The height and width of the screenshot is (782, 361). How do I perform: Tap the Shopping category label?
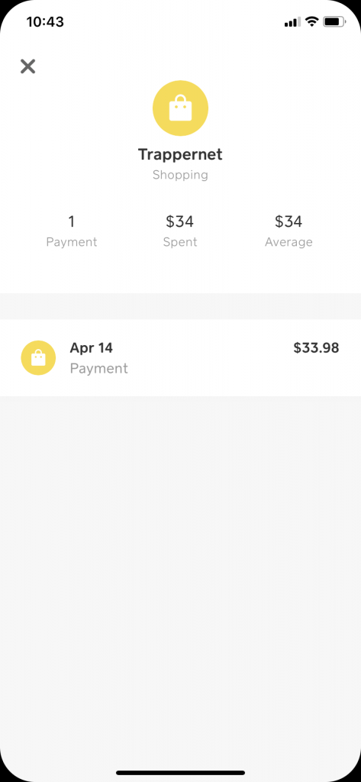180,175
